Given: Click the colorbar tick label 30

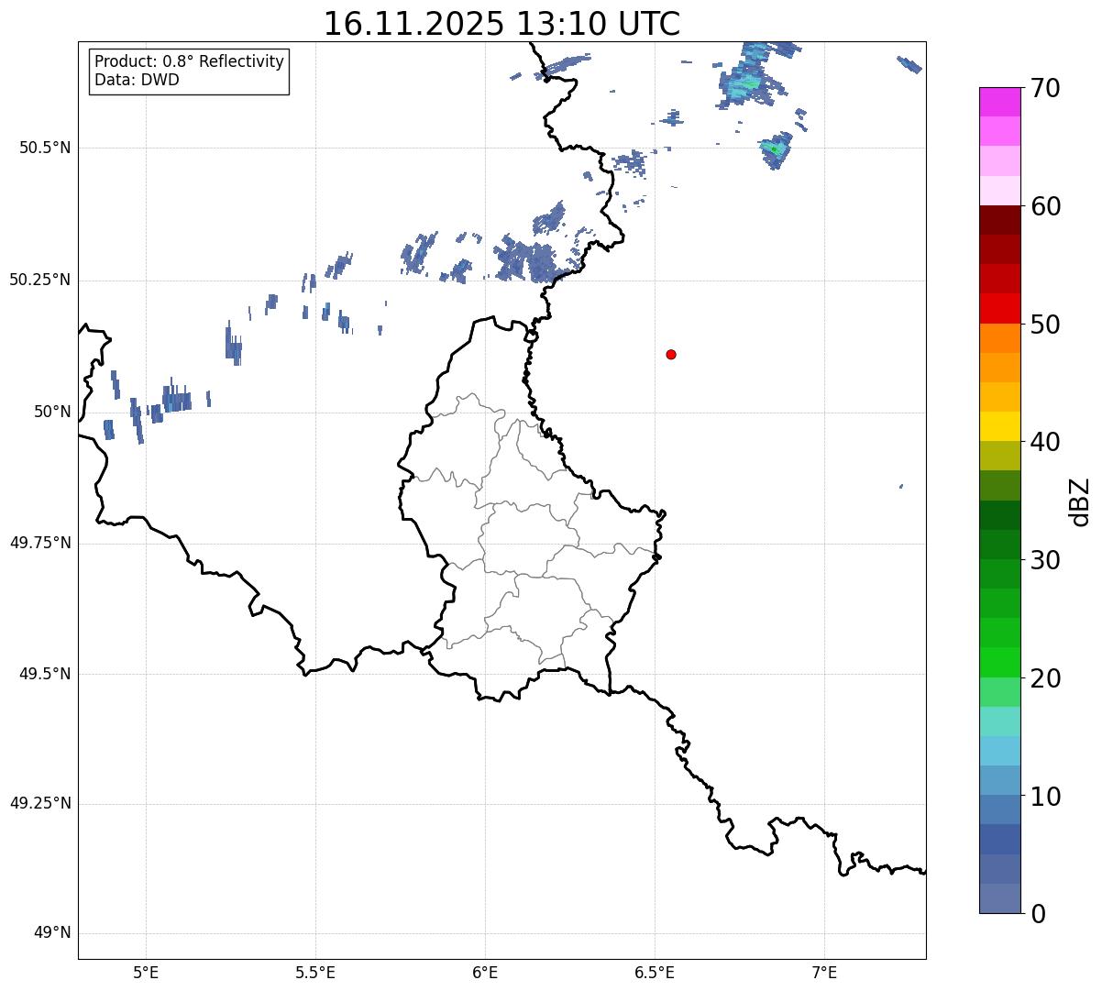Looking at the screenshot, I should (1045, 560).
